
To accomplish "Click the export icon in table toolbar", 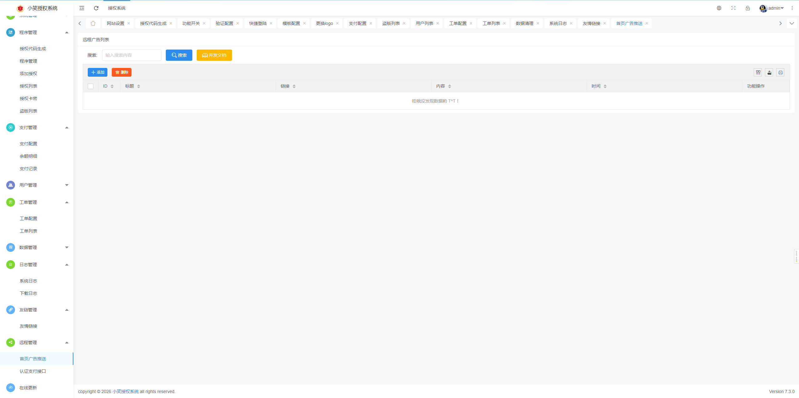I will tap(769, 73).
